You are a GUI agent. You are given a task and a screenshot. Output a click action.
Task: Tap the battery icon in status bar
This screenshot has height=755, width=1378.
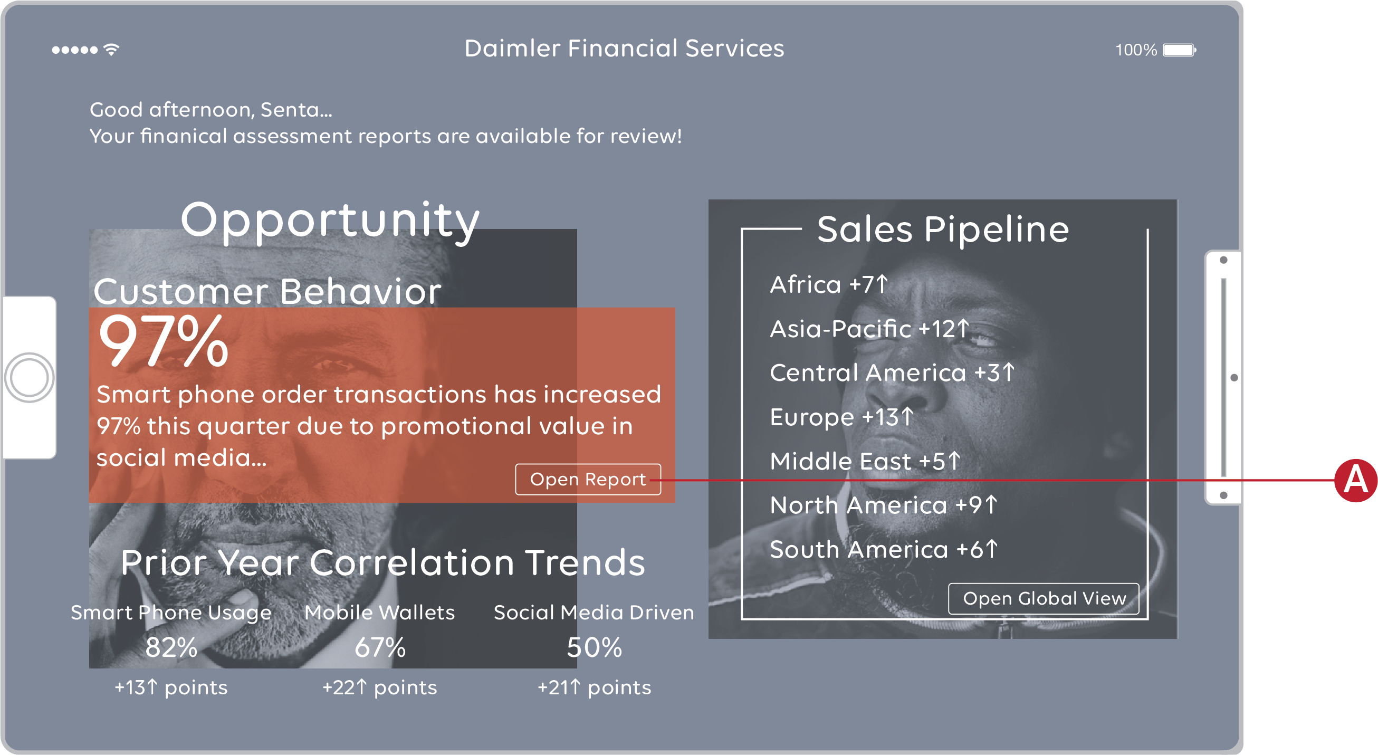click(x=1179, y=50)
